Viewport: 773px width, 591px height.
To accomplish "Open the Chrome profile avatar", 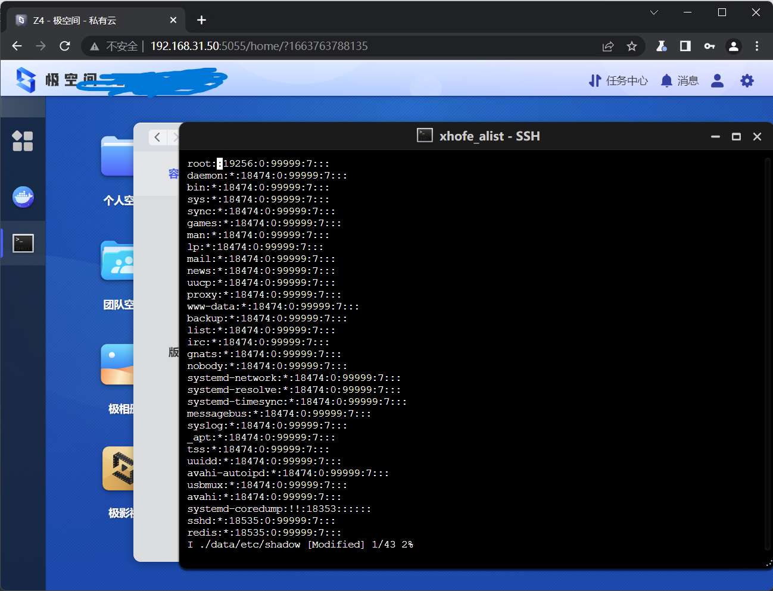I will (734, 46).
